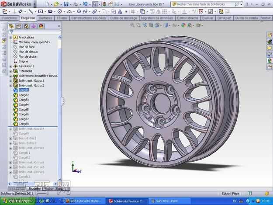Viewport: 273px width, 205px height.
Task: Select Plan de face in tree
Action: (27, 47)
